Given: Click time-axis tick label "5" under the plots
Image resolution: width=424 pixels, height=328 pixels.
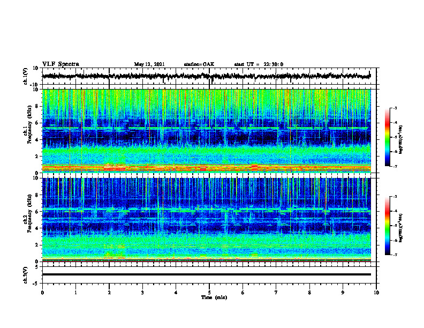Looking at the screenshot, I should (x=209, y=293).
